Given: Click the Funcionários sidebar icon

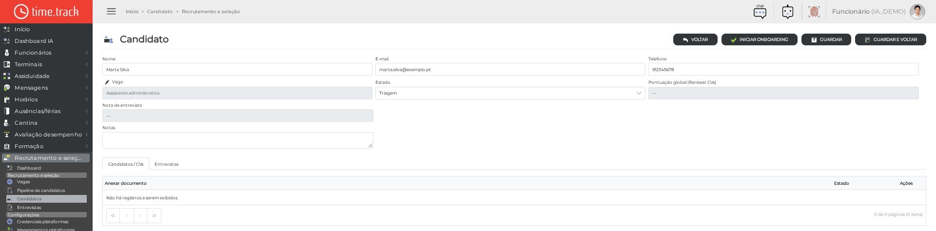Looking at the screenshot, I should tap(7, 53).
